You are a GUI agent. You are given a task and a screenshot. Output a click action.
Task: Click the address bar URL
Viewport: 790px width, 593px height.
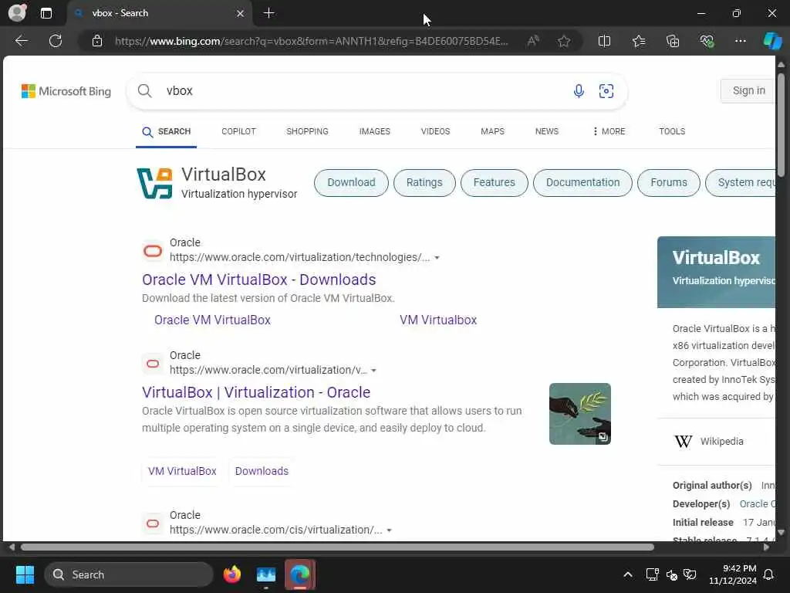tap(312, 41)
